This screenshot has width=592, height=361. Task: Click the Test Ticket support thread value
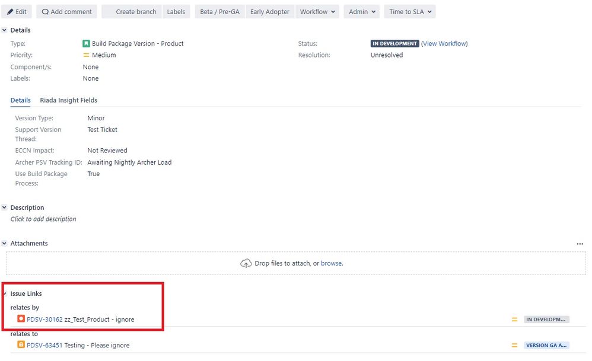coord(102,130)
